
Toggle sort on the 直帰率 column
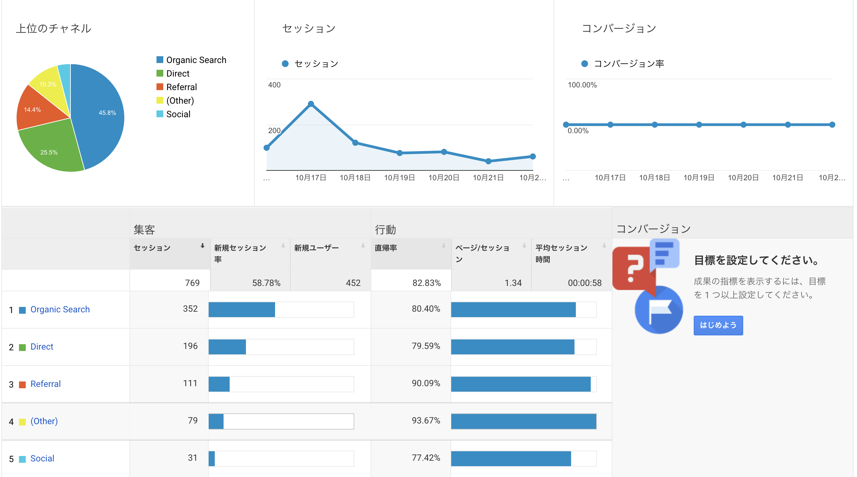(443, 247)
